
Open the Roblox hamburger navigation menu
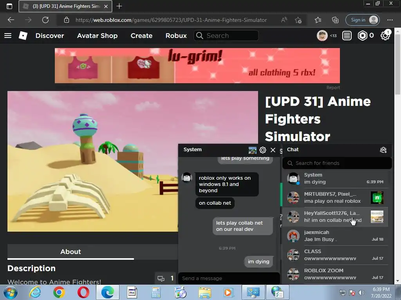8,36
